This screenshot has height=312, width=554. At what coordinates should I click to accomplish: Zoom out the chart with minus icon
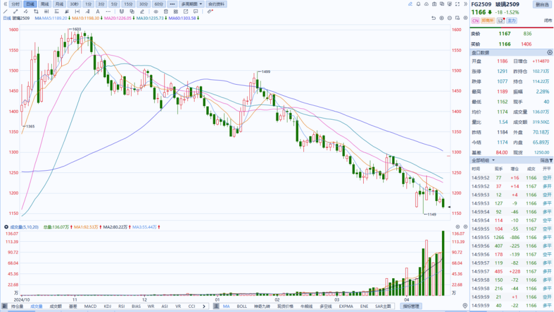[449, 18]
